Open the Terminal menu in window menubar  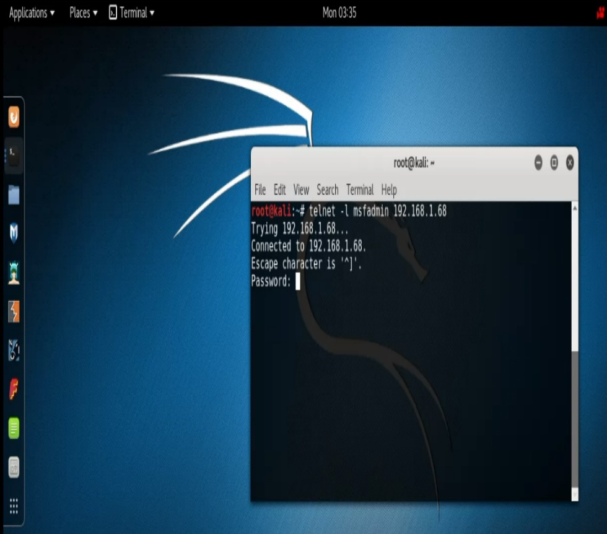click(360, 190)
